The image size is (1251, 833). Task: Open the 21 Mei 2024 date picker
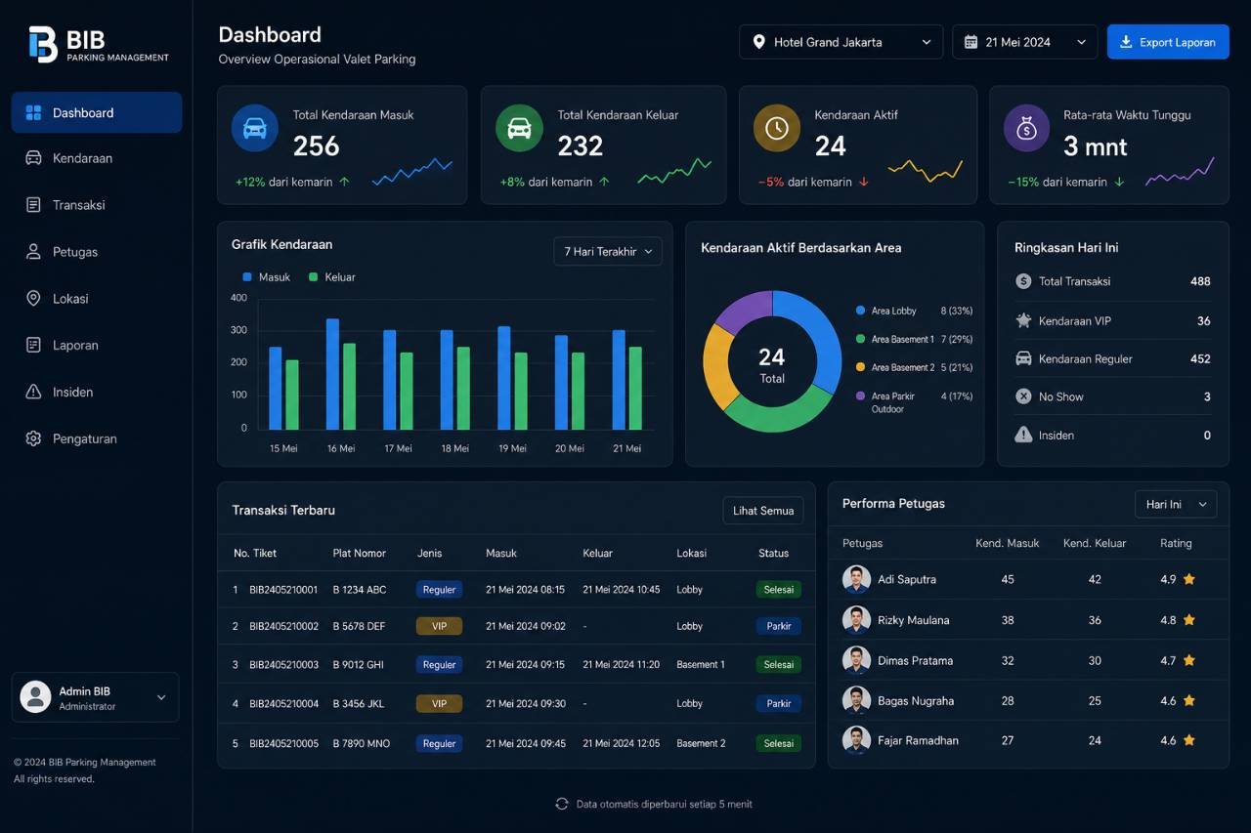click(x=1024, y=42)
